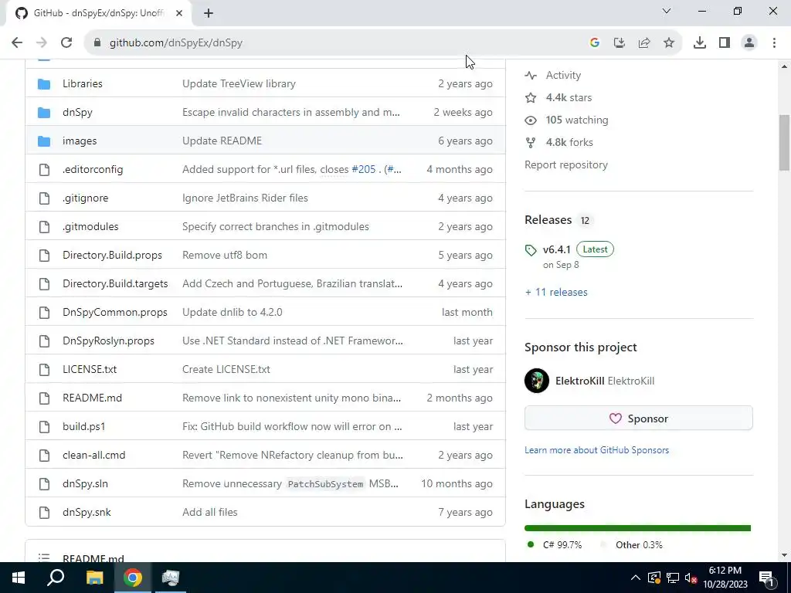
Task: Open Learn more about GitHub Sponsors
Action: click(x=596, y=450)
